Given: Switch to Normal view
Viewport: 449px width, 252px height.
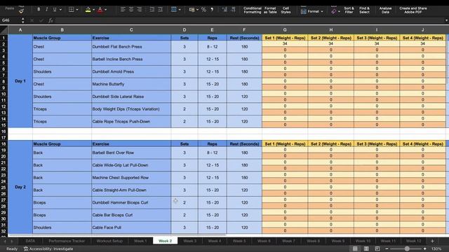Looking at the screenshot, I should click(355, 249).
